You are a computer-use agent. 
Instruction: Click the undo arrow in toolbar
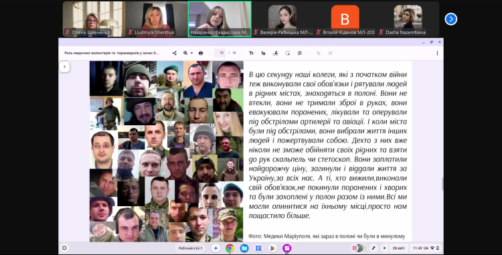click(318, 53)
